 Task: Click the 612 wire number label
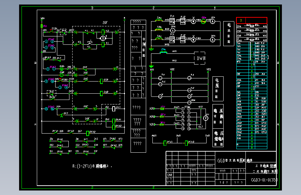click(200, 107)
